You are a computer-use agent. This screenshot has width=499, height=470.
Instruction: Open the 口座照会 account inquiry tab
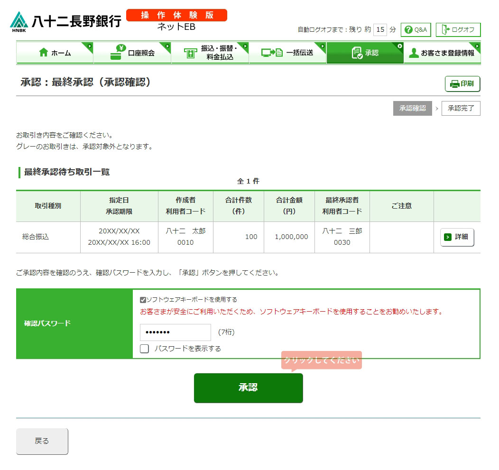[x=132, y=53]
